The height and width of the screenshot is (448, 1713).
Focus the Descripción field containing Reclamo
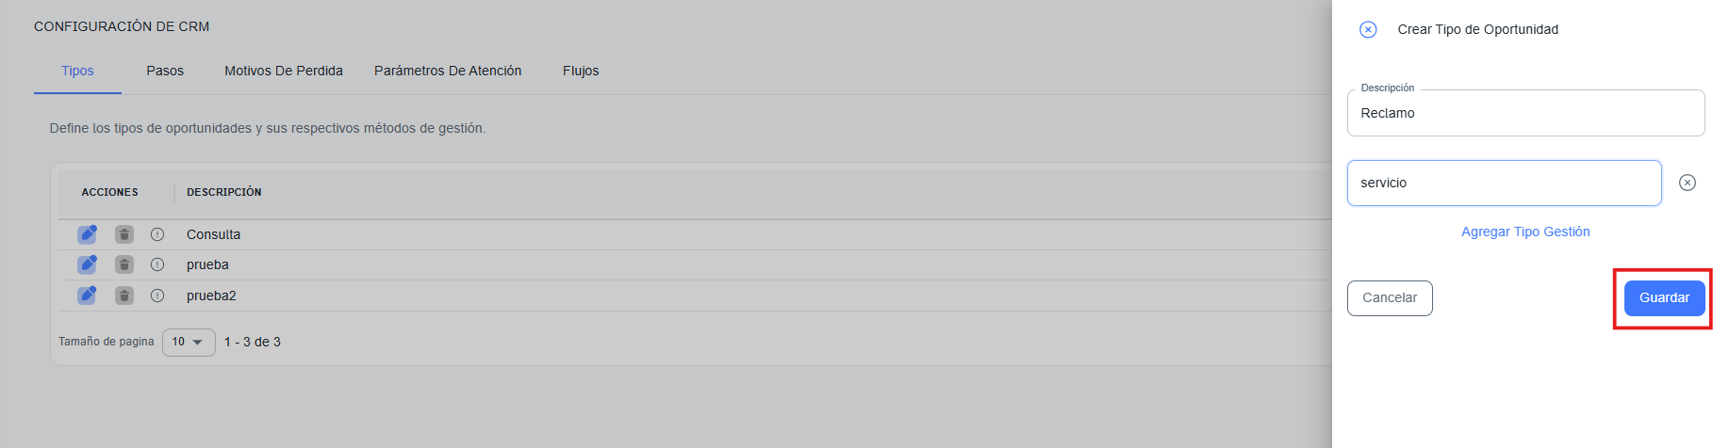tap(1525, 113)
